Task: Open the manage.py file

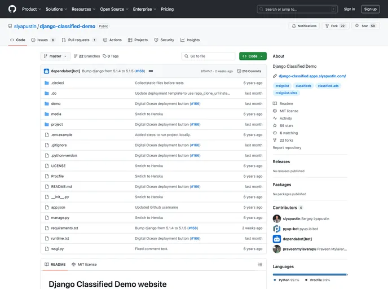Action: [x=60, y=218]
